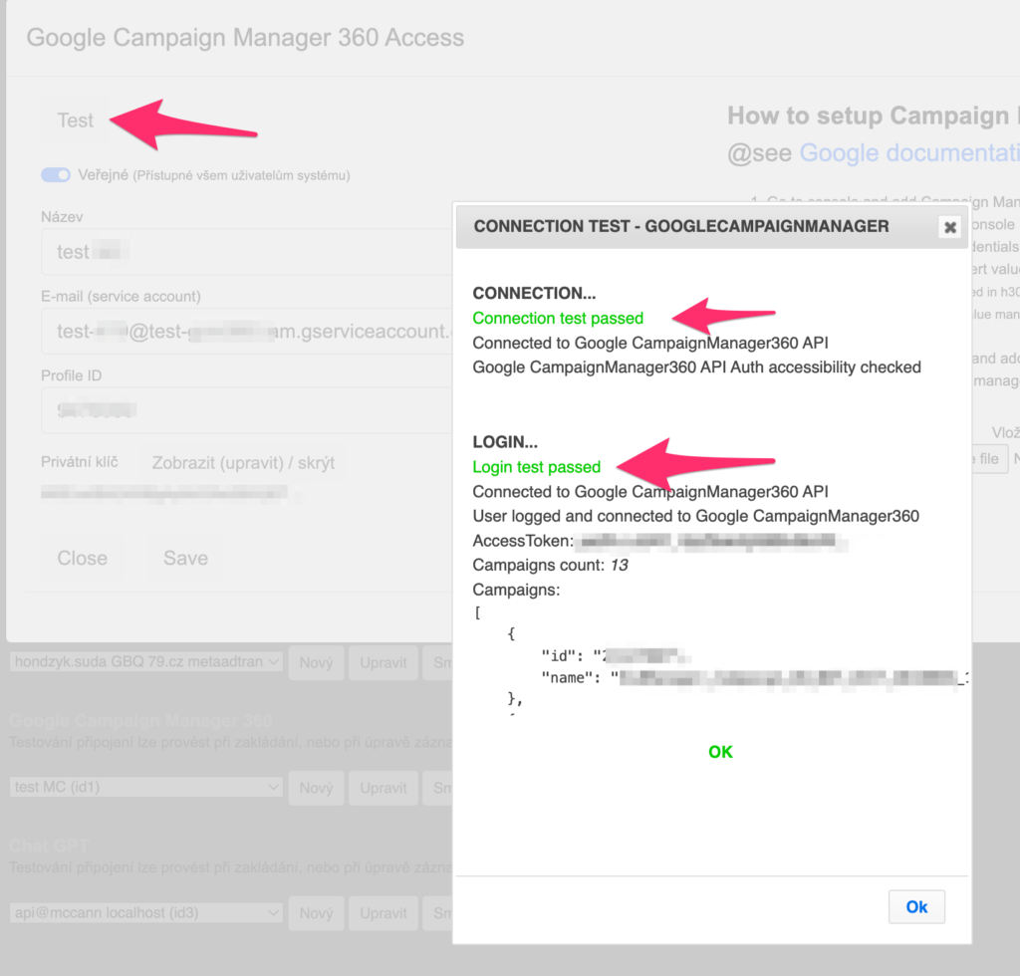
Task: Click Upravit next to test MC dropdown
Action: coord(383,788)
